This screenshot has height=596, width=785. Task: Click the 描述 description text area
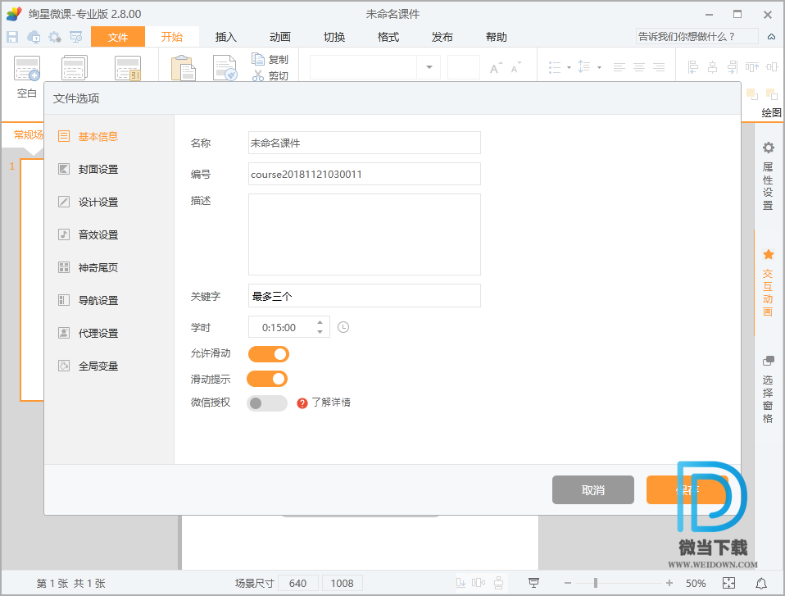(365, 234)
